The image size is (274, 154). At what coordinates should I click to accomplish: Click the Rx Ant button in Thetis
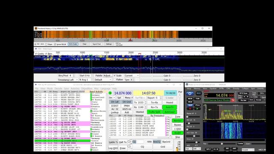pyautogui.click(x=244, y=101)
